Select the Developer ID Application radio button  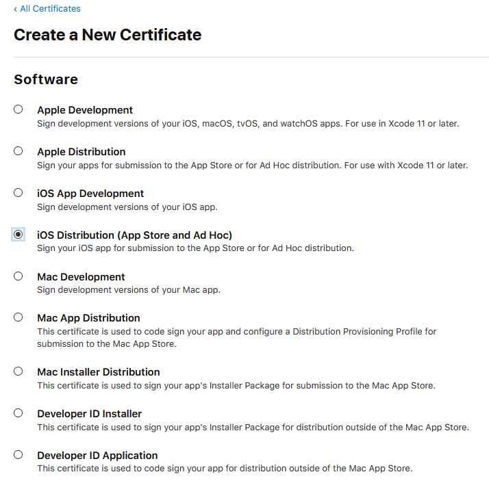[x=18, y=455]
